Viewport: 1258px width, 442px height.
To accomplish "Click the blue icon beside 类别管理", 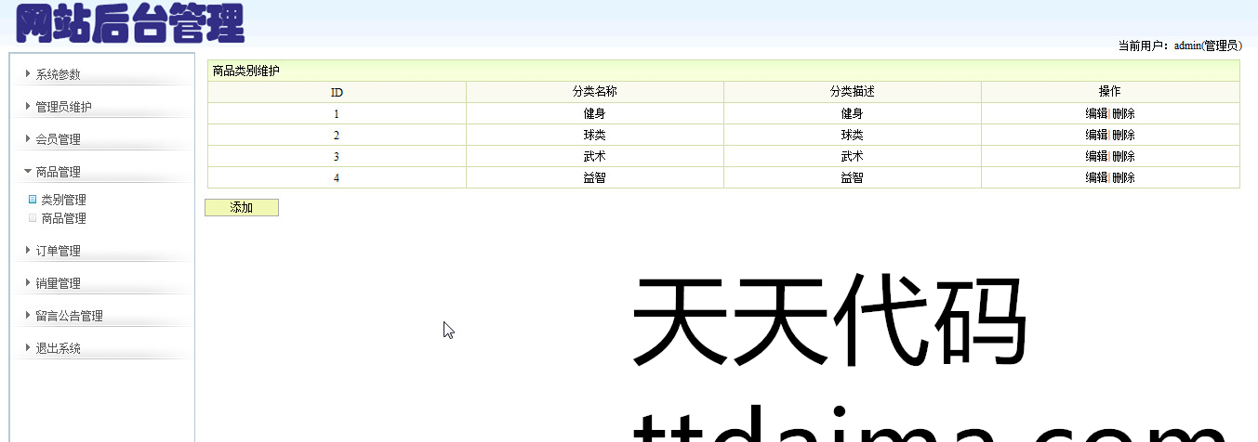I will pyautogui.click(x=33, y=199).
